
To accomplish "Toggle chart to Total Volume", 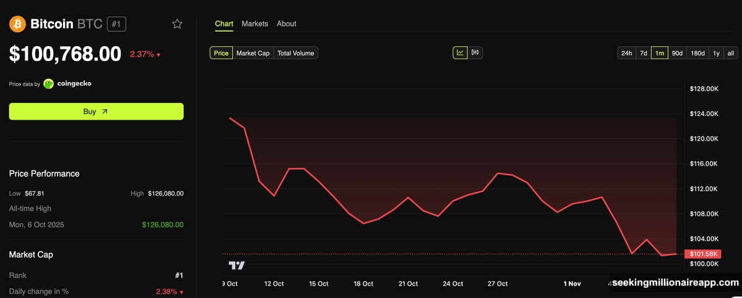I will pyautogui.click(x=296, y=53).
